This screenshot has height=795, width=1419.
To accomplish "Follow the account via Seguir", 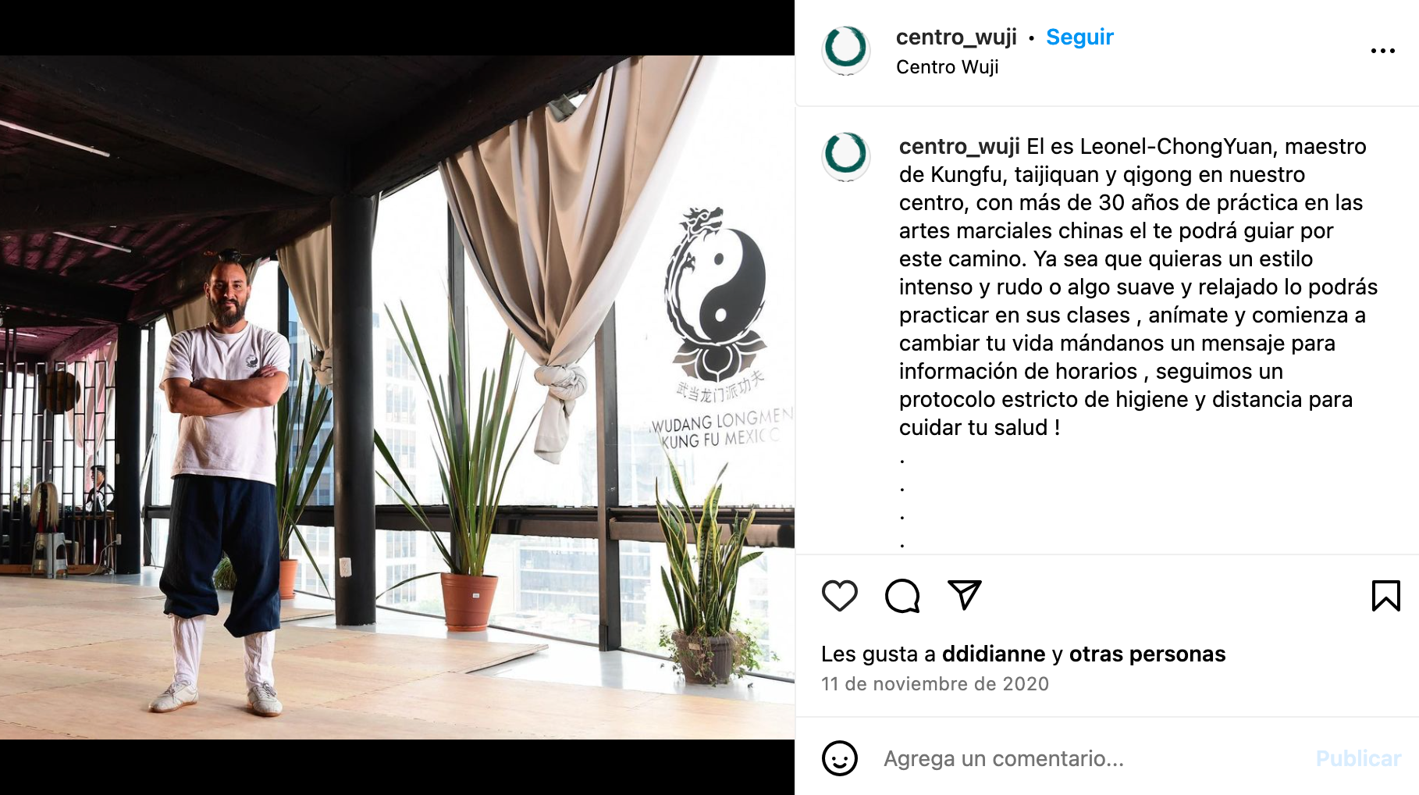I will pyautogui.click(x=1079, y=37).
